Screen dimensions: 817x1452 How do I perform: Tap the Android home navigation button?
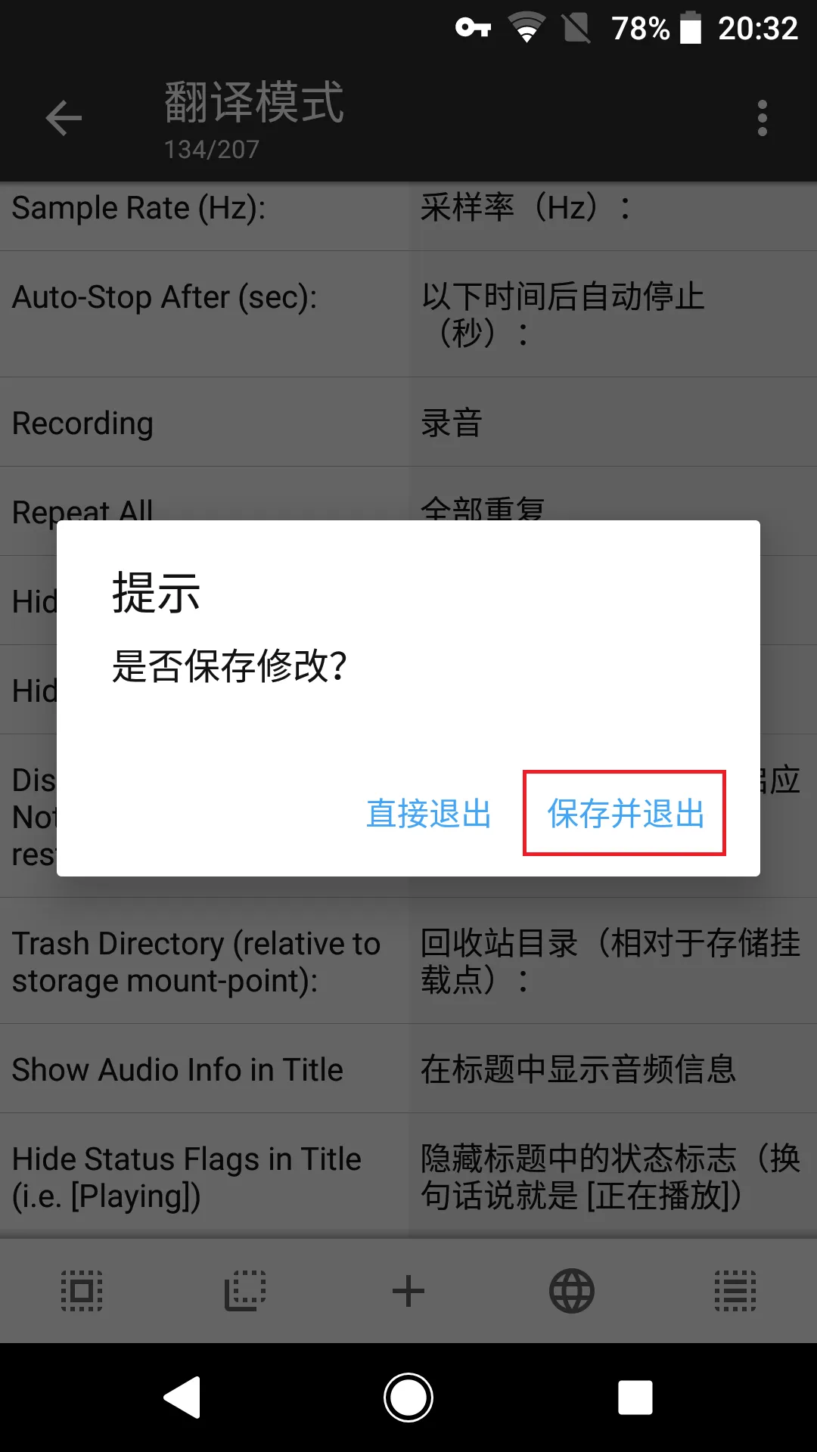408,1397
